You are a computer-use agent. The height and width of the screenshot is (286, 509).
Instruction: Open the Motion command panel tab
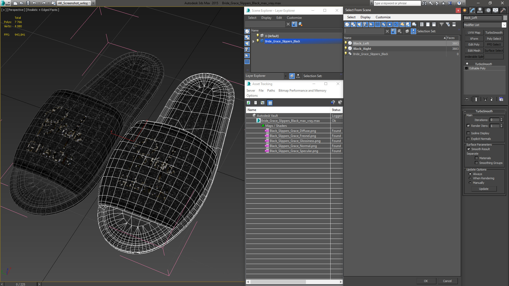(488, 10)
